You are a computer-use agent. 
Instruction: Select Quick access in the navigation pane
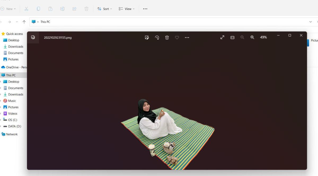pyautogui.click(x=14, y=34)
